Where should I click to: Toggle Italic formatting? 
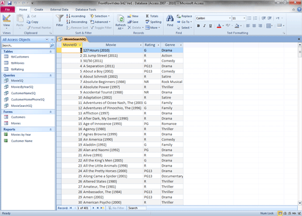(x=204, y=26)
